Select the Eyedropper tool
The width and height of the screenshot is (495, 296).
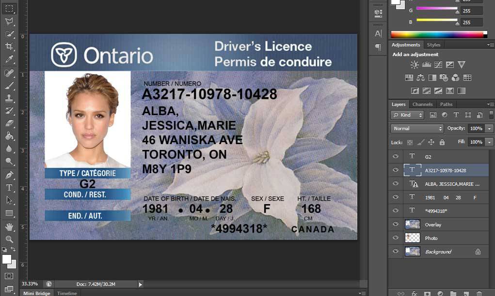point(9,59)
